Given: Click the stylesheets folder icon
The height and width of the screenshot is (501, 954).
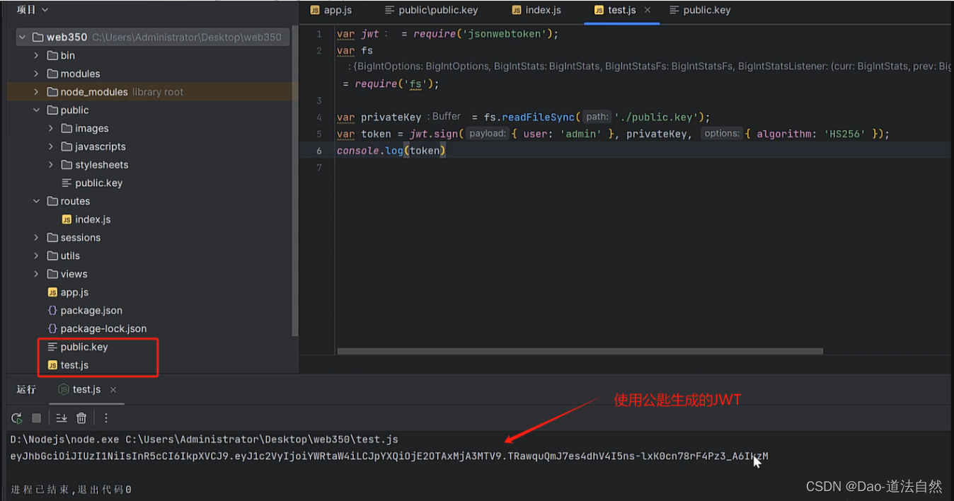Looking at the screenshot, I should [x=67, y=165].
